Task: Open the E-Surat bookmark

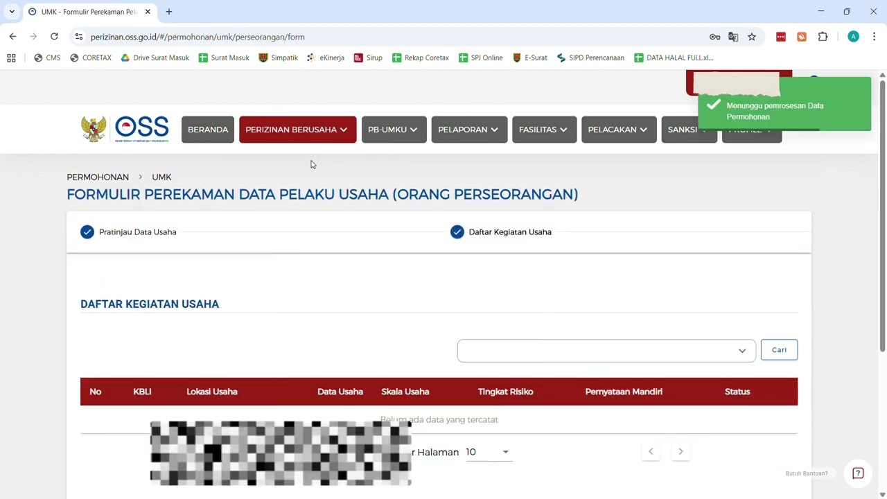Action: coord(529,58)
